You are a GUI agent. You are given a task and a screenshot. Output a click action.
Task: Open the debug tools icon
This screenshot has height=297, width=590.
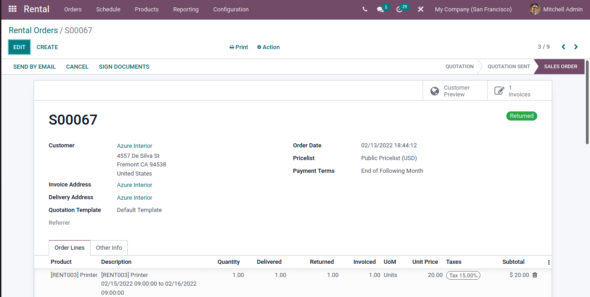pos(421,9)
